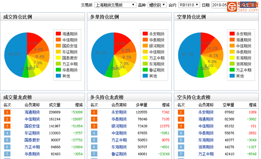Screen dimensions: 261x159
Task: Click the Setz.com logo icon
Action: (233, 6)
